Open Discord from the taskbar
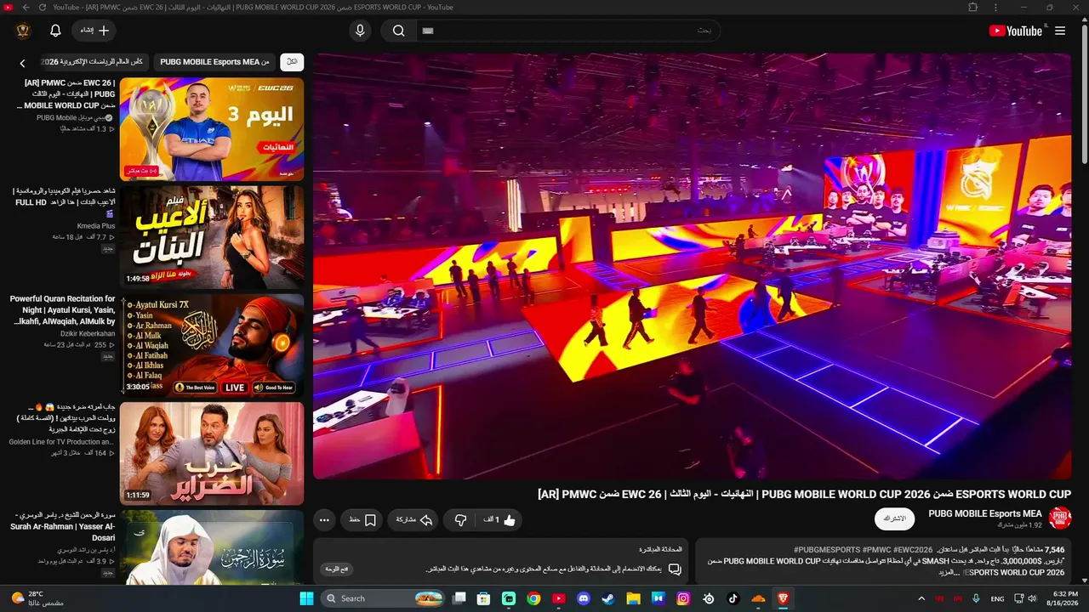Screen dimensions: 1089x612 584,598
